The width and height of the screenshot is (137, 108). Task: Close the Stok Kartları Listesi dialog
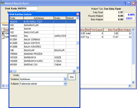pyautogui.click(x=78, y=14)
